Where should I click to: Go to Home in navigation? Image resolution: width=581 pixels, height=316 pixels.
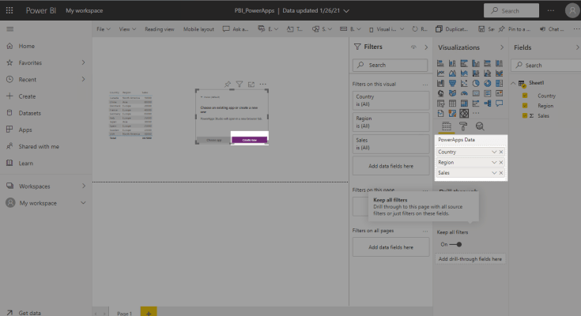click(x=27, y=46)
